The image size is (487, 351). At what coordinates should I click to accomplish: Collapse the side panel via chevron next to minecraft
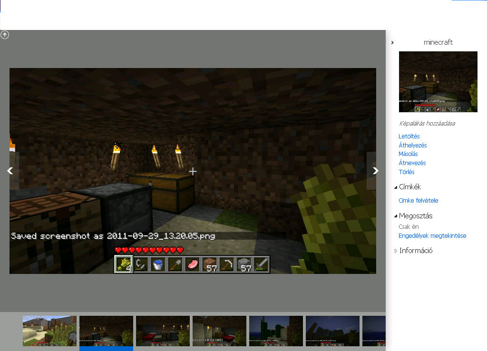pyautogui.click(x=392, y=42)
